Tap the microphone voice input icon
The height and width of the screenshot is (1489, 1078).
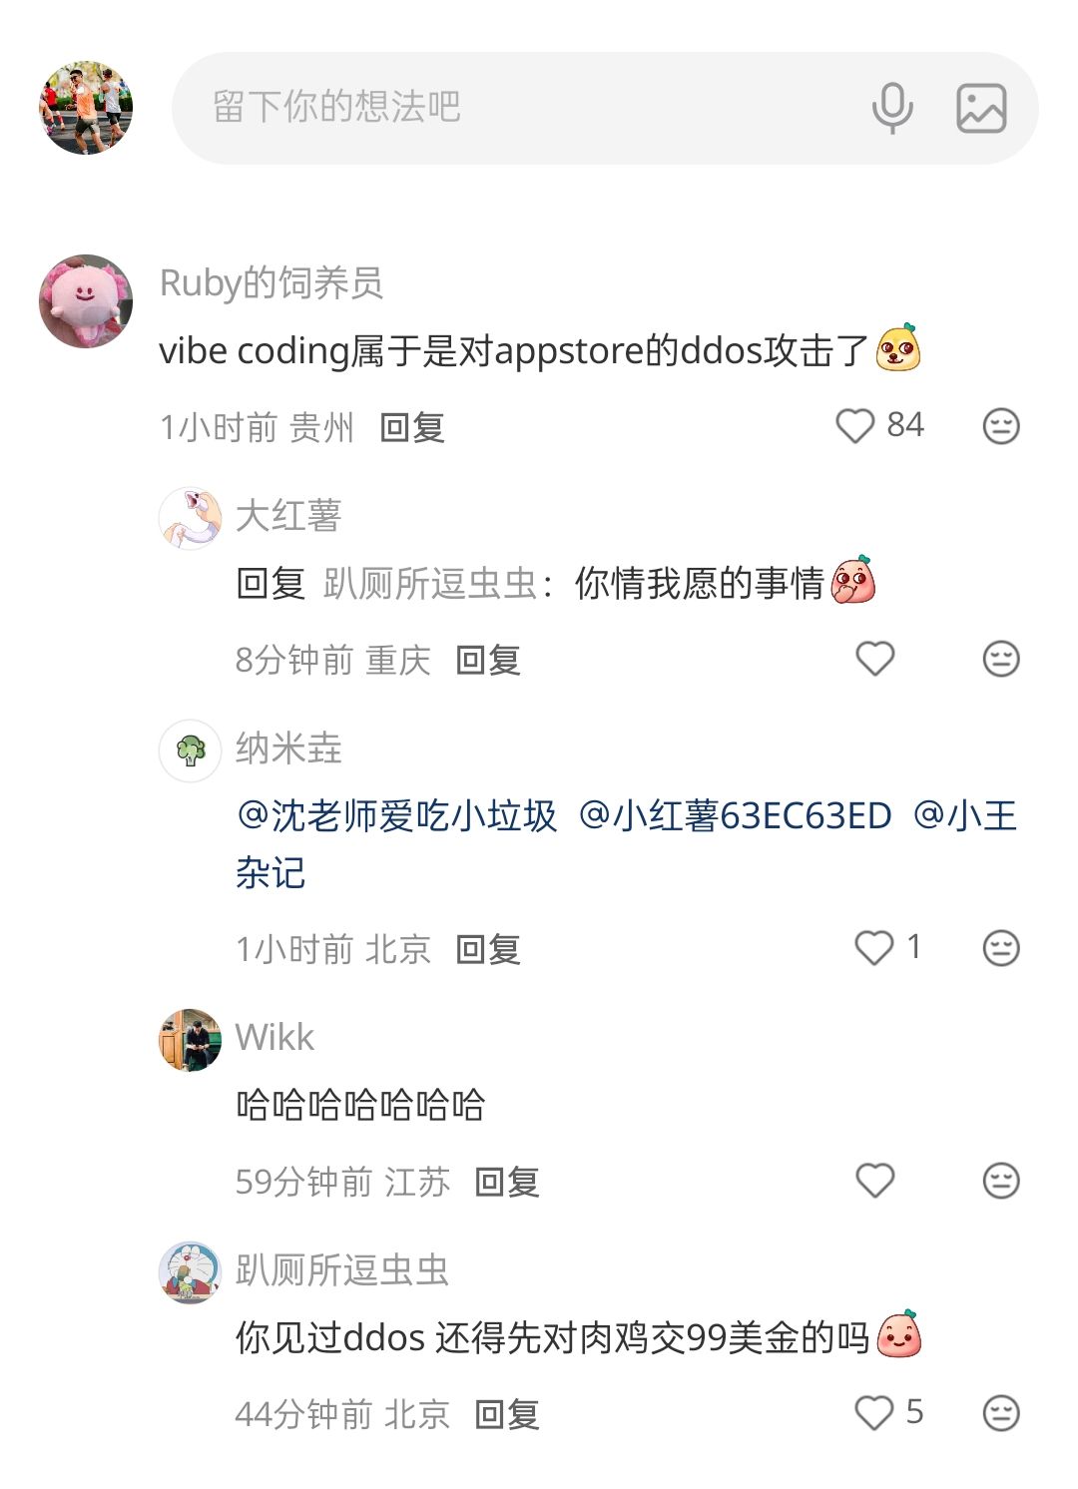(x=892, y=108)
